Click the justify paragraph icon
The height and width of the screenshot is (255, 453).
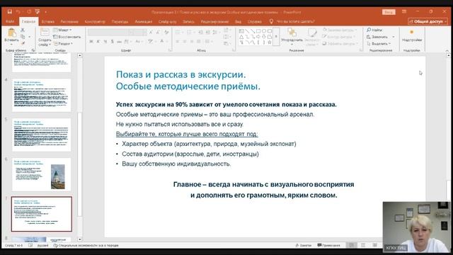click(198, 42)
